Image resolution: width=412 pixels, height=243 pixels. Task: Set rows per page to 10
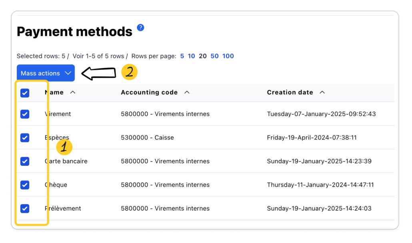192,56
